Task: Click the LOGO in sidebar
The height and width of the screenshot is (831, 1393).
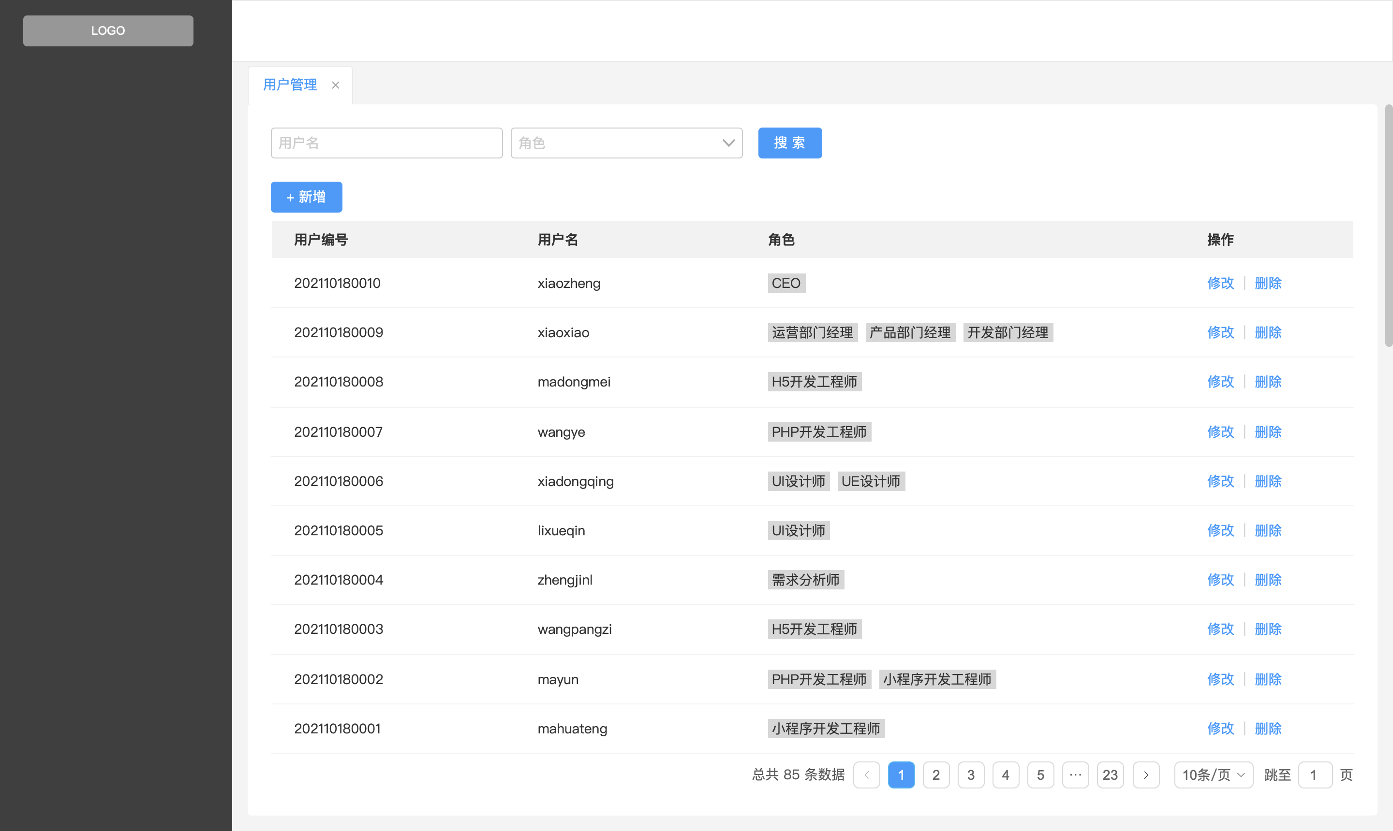Action: click(x=108, y=31)
